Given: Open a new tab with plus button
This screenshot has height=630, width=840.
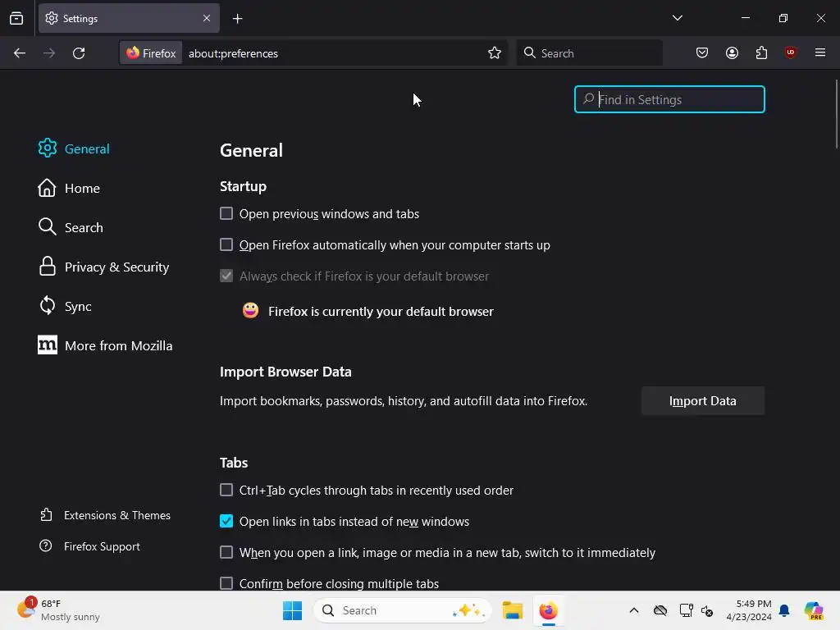Looking at the screenshot, I should (237, 19).
